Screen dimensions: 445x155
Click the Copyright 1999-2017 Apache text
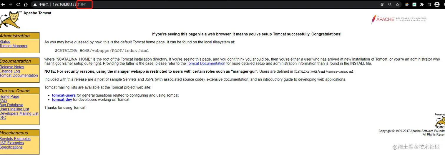click(411, 131)
